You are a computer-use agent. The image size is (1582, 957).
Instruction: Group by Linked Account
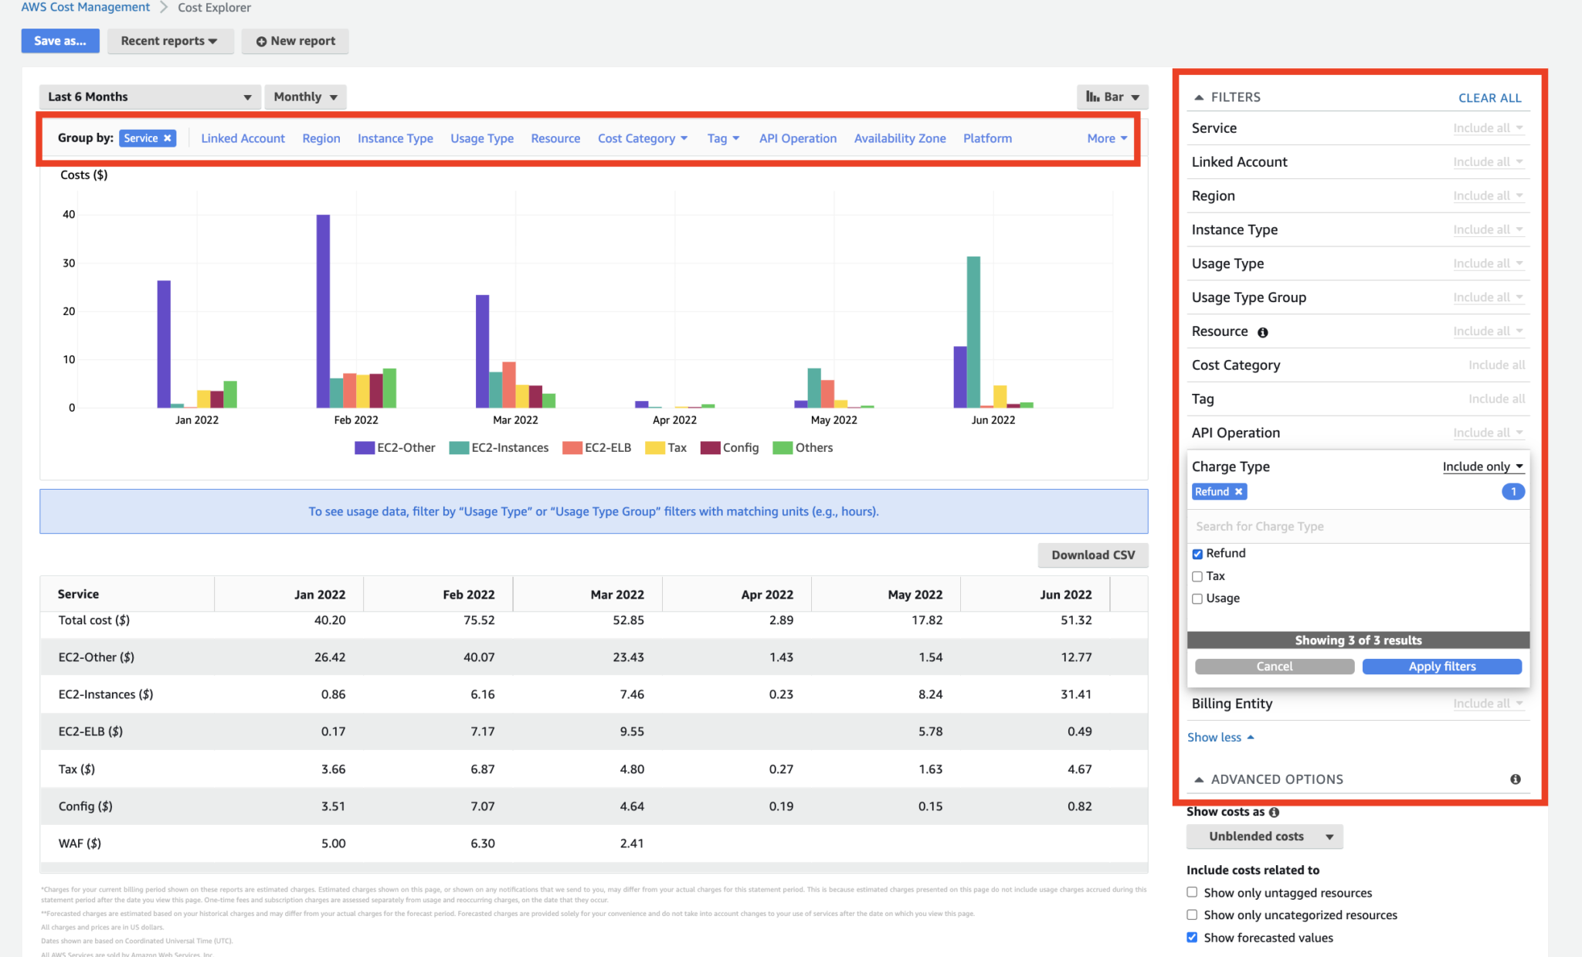243,138
